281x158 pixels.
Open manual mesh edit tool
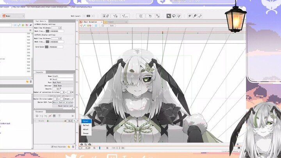116,16
